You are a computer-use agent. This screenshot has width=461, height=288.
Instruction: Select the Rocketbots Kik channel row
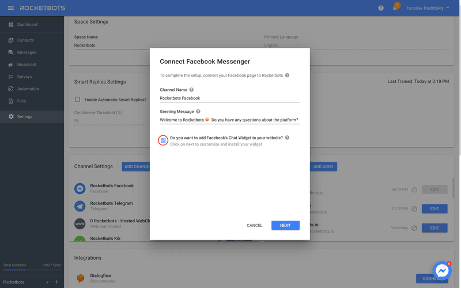tap(112, 238)
